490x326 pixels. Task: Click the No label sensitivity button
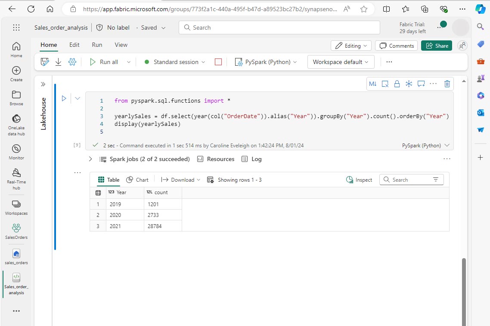(x=113, y=28)
